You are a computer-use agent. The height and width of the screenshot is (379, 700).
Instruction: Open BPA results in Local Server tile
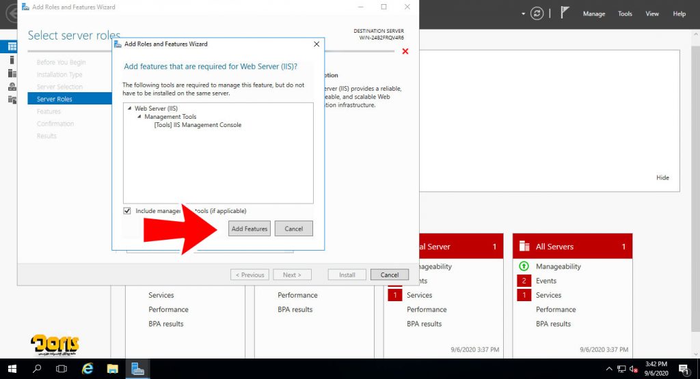pyautogui.click(x=424, y=324)
